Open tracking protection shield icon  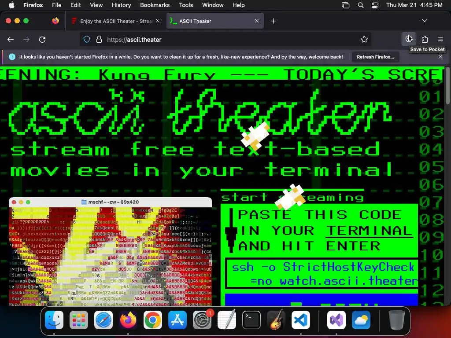[87, 39]
